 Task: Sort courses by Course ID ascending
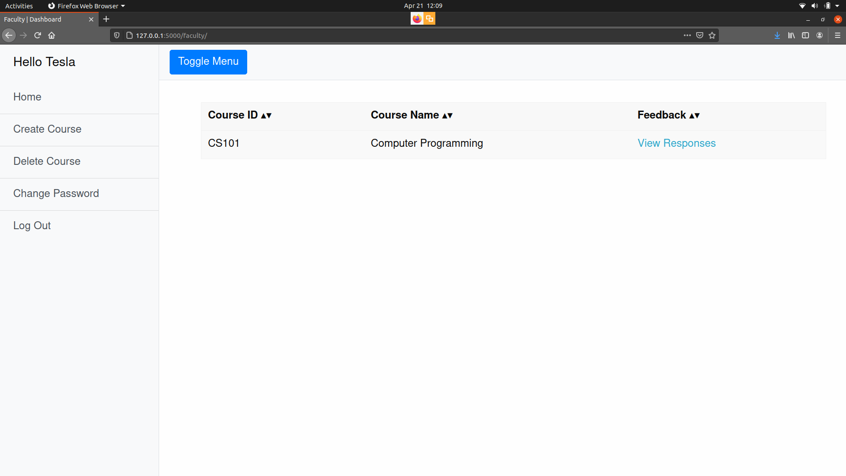pyautogui.click(x=263, y=115)
